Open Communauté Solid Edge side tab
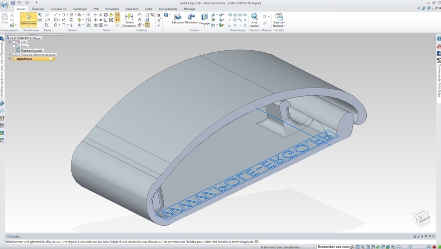 [439, 80]
